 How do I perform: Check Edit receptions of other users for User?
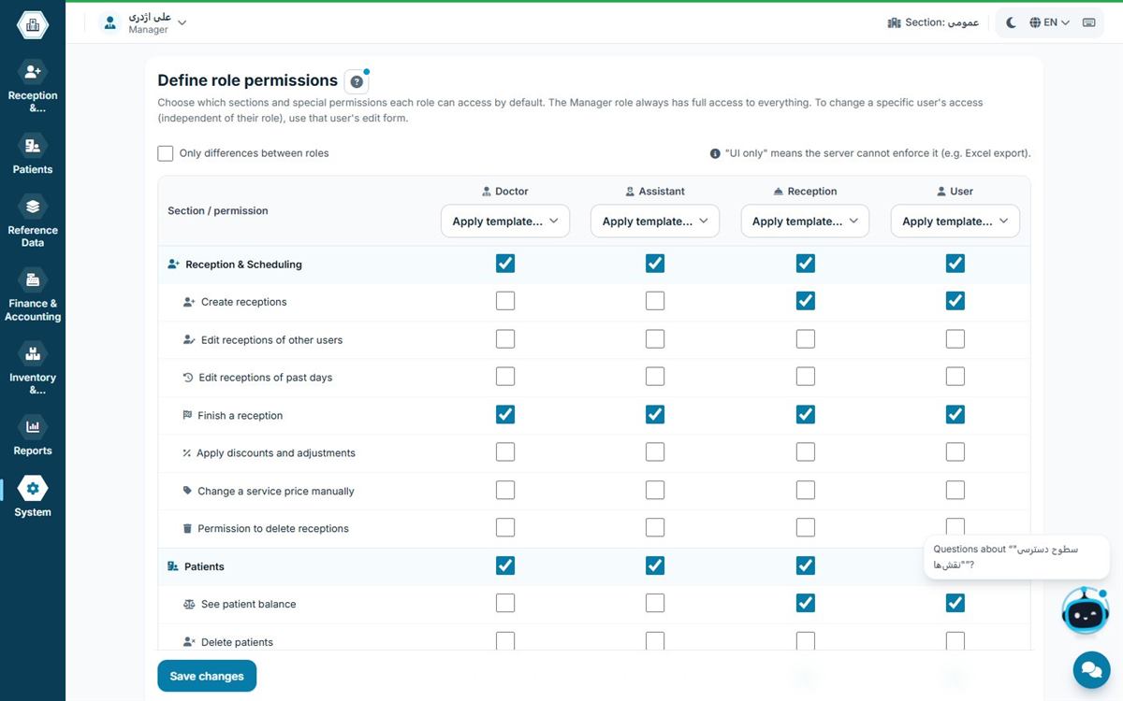955,338
